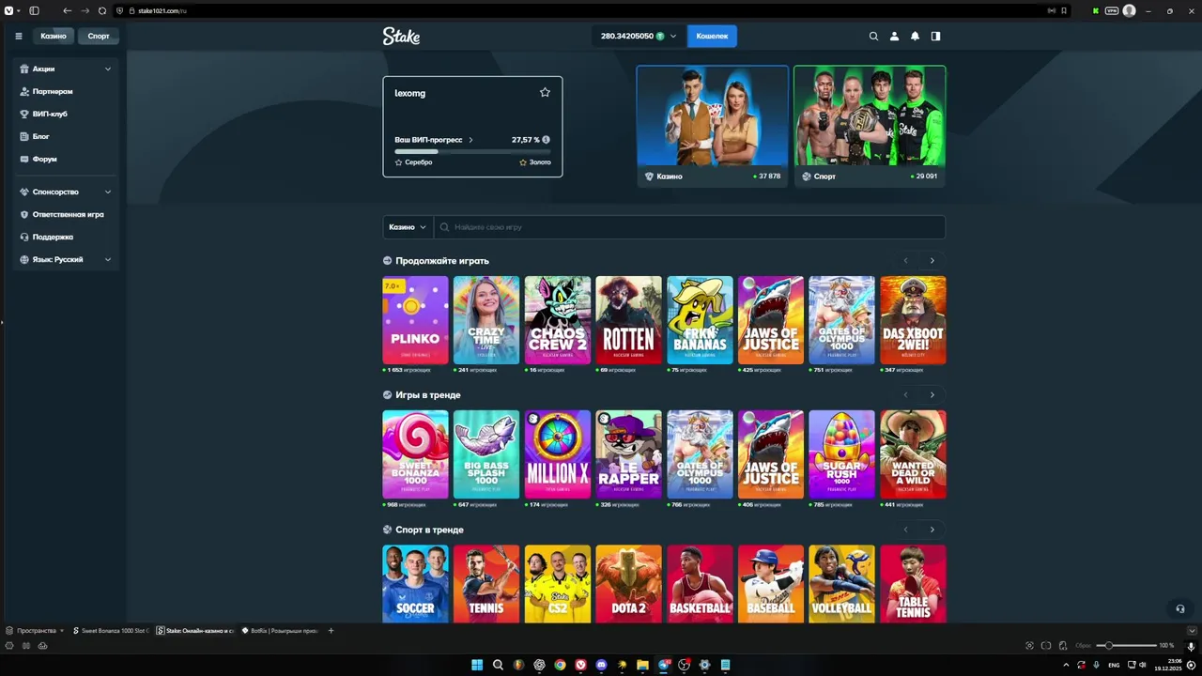This screenshot has height=676, width=1202.
Task: Open a new browser tab
Action: [x=331, y=631]
